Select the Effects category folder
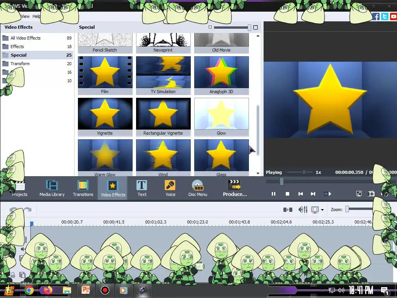Image resolution: width=397 pixels, height=298 pixels. tap(37, 47)
